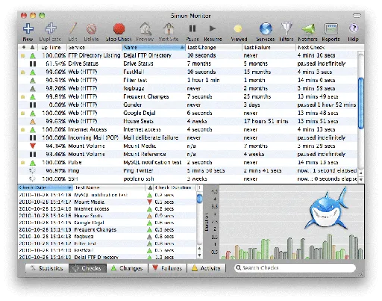Switch to the Changes tab
The height and width of the screenshot is (301, 382).
[x=127, y=268]
